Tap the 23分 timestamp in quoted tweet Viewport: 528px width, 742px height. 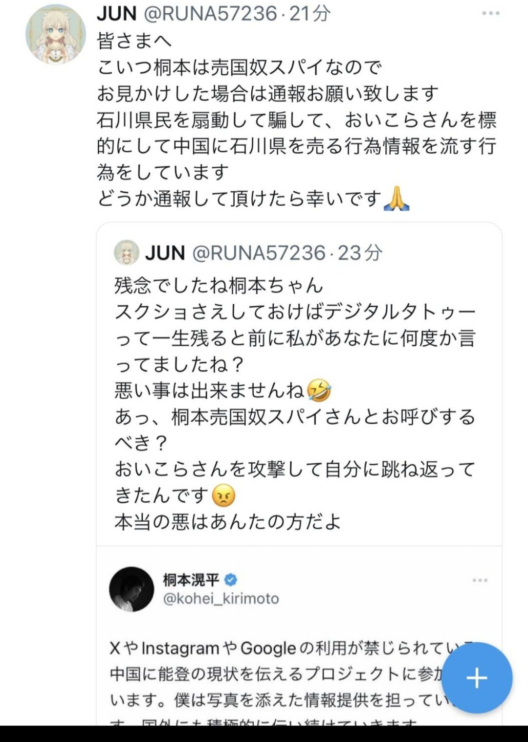tap(360, 253)
